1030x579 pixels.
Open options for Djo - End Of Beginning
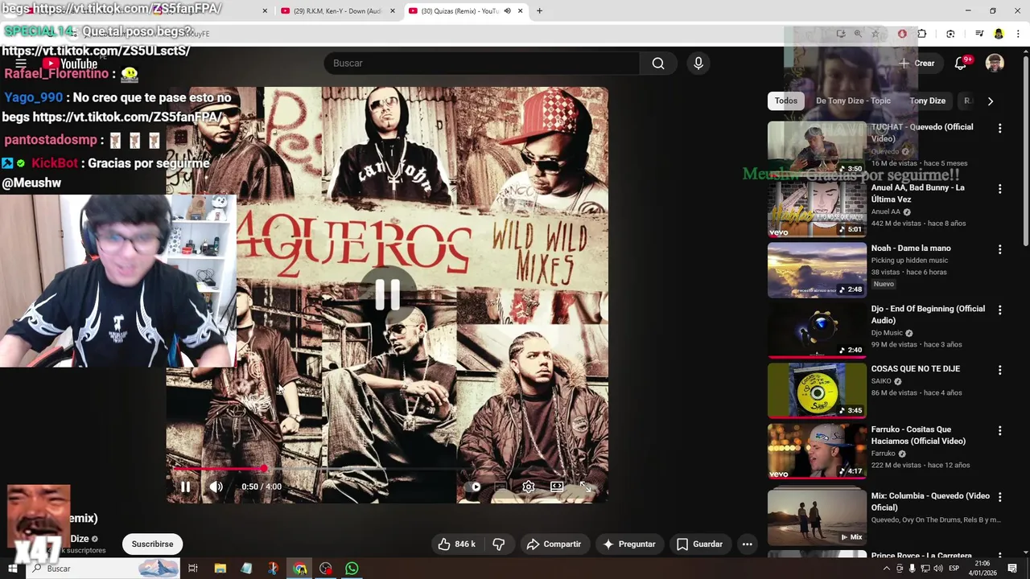coord(999,310)
